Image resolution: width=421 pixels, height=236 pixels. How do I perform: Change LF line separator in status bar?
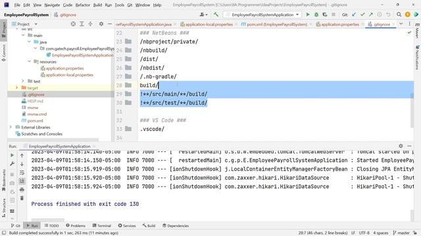point(353,233)
